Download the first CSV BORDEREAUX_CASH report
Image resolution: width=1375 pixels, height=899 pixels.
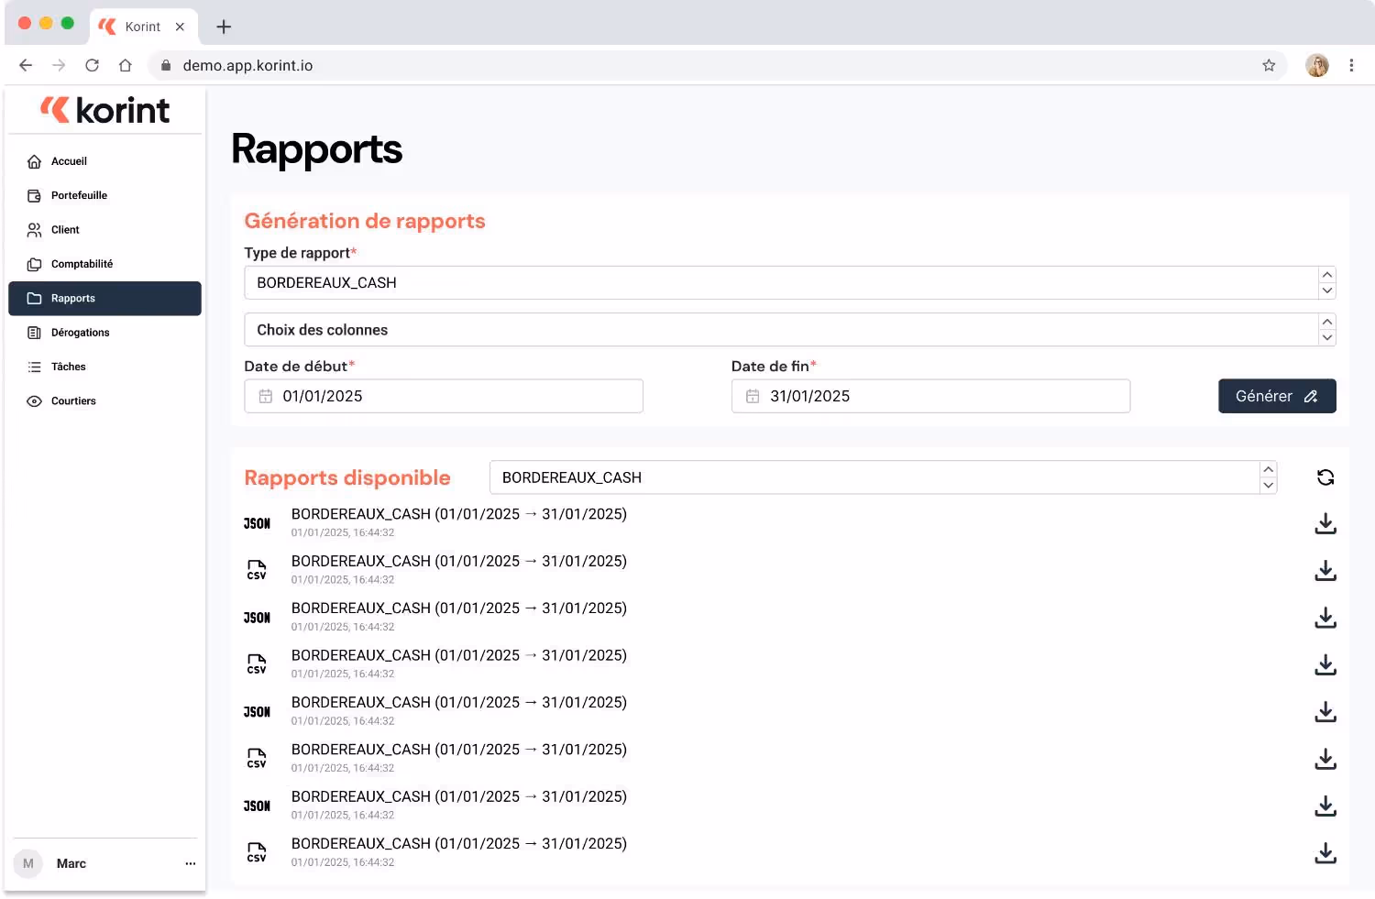point(1325,570)
